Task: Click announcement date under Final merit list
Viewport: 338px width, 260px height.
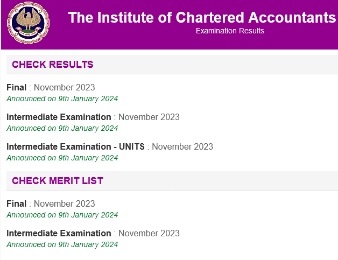Action: pyautogui.click(x=62, y=215)
